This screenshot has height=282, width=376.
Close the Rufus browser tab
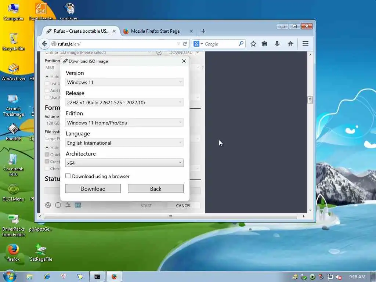[114, 31]
